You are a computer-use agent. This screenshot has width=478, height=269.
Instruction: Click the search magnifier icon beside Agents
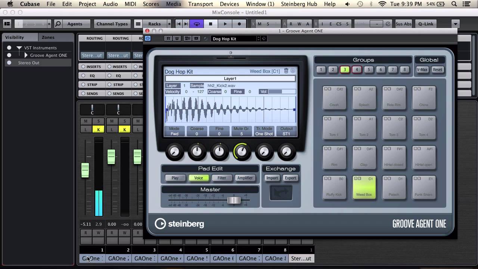pyautogui.click(x=58, y=24)
